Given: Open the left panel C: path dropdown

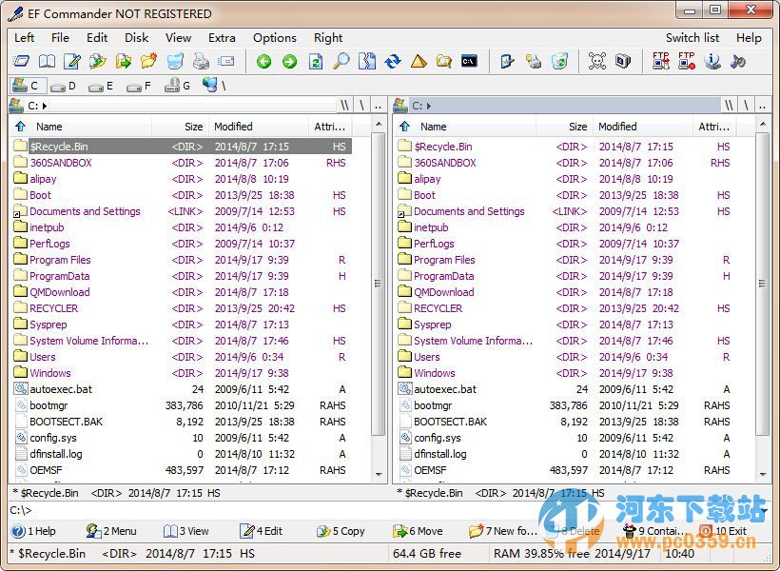Looking at the screenshot, I should 46,105.
